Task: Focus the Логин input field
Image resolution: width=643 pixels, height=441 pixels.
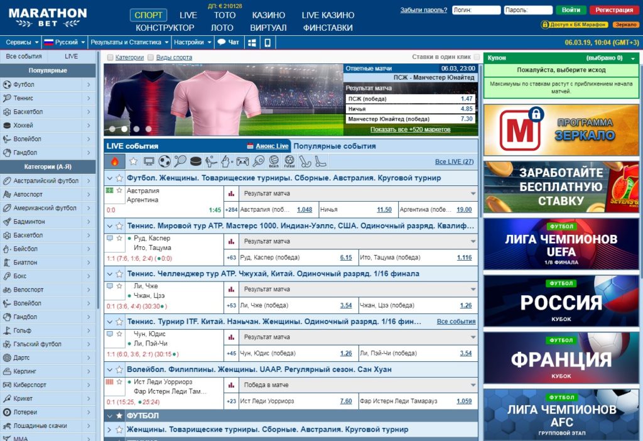Action: pyautogui.click(x=476, y=10)
